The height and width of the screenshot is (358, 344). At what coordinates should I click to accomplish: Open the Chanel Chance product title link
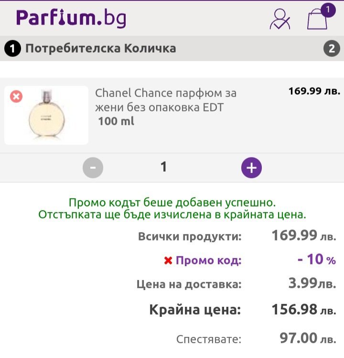165,100
